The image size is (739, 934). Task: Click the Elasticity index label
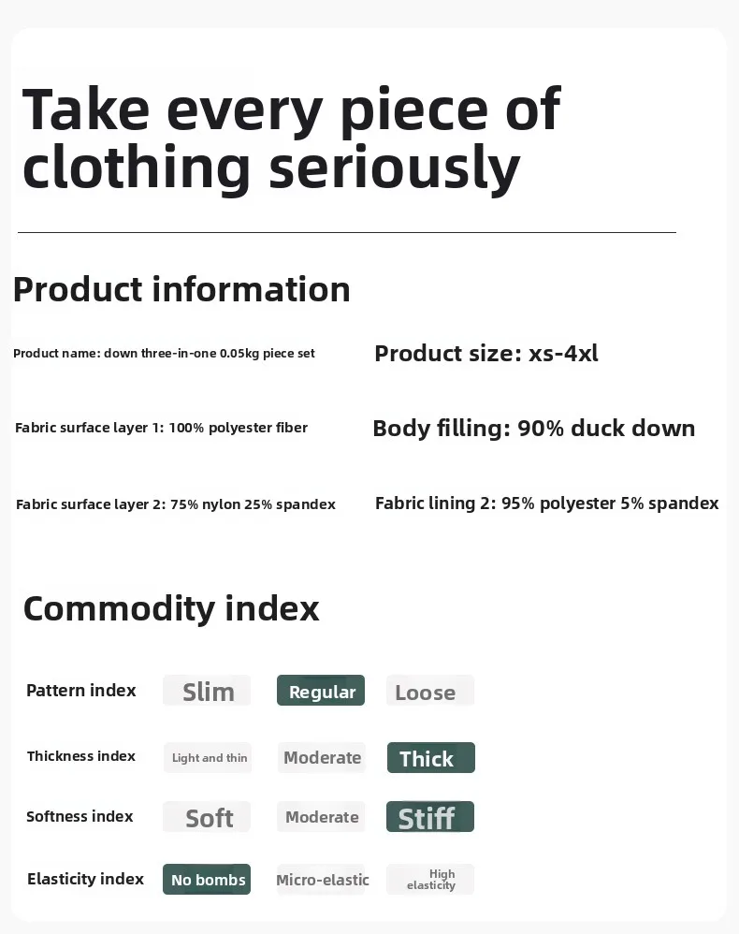point(85,879)
